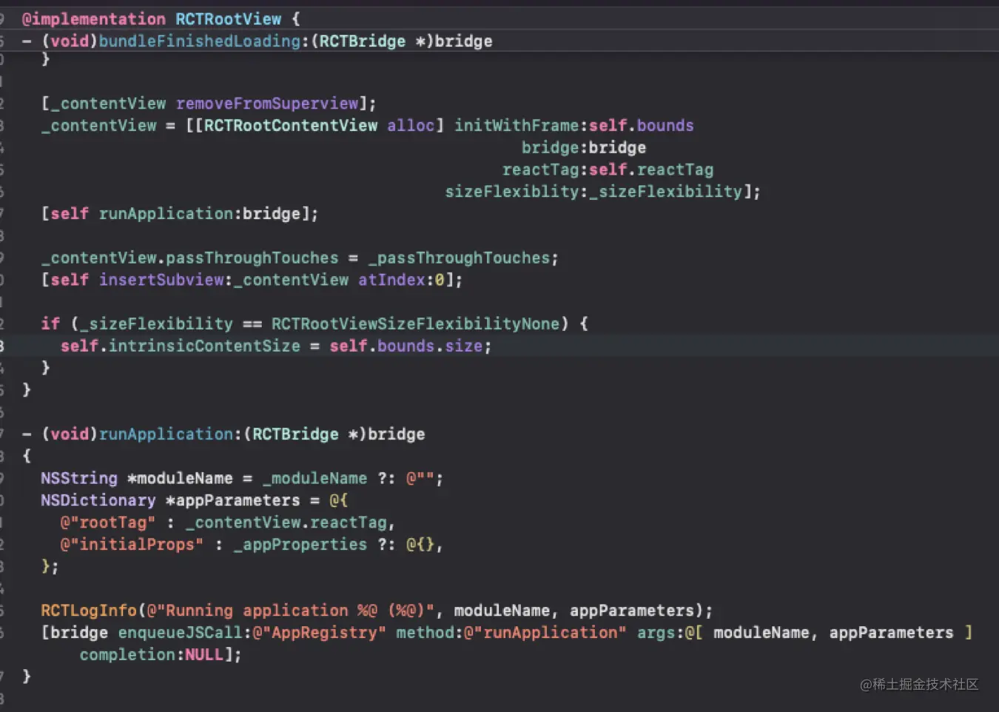
Task: Click the NULL value after completion:
Action: point(204,655)
